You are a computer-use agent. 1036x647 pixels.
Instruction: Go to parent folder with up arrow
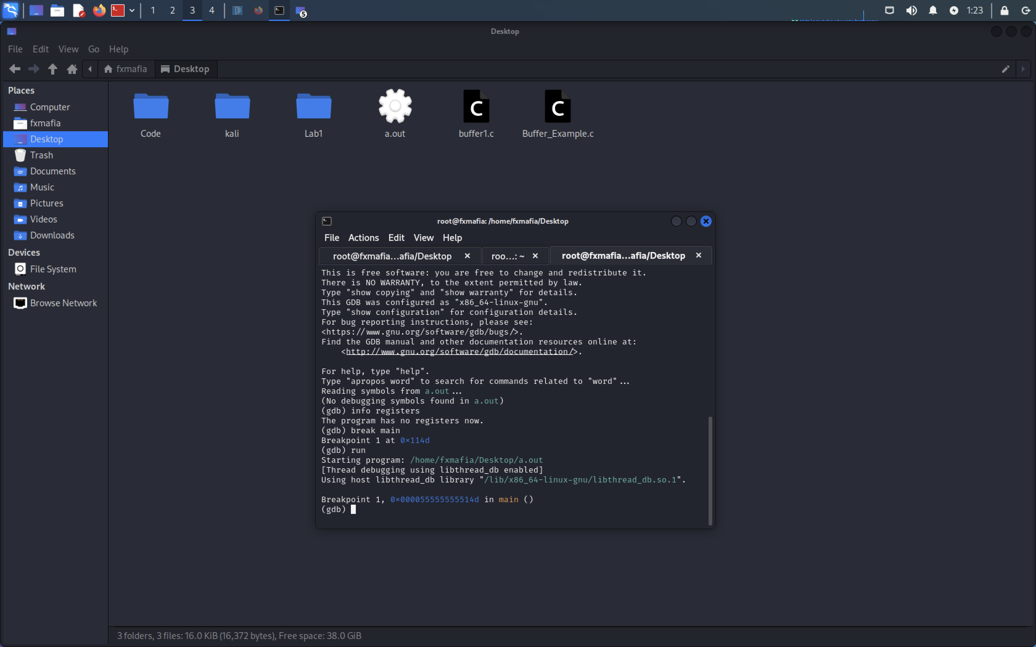click(x=53, y=69)
